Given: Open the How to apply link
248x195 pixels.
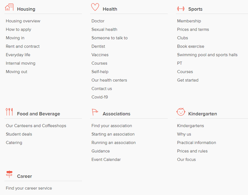Looking at the screenshot, I should 19,29.
